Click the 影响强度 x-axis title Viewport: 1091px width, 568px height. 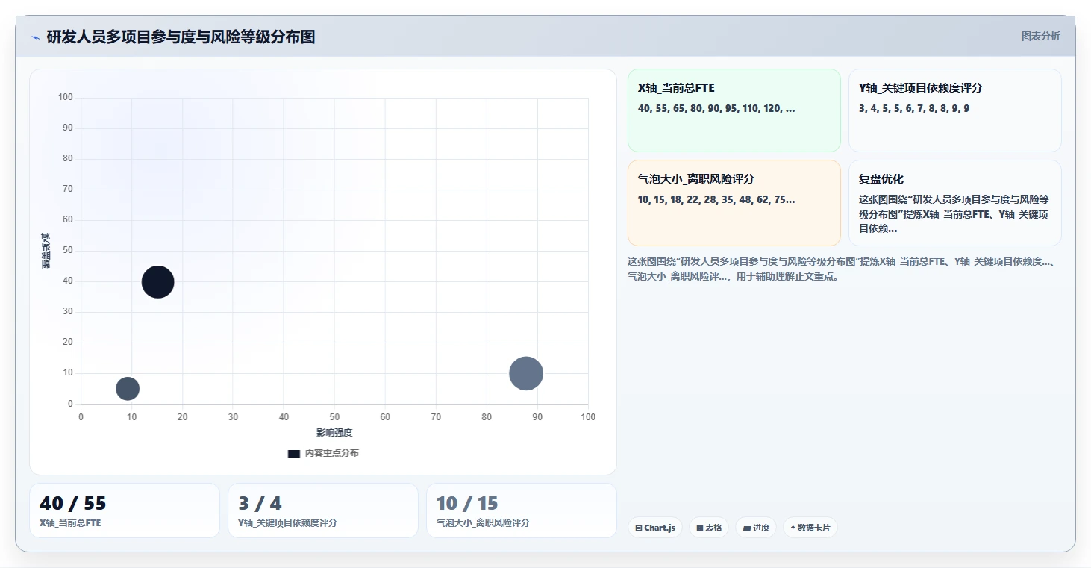334,433
